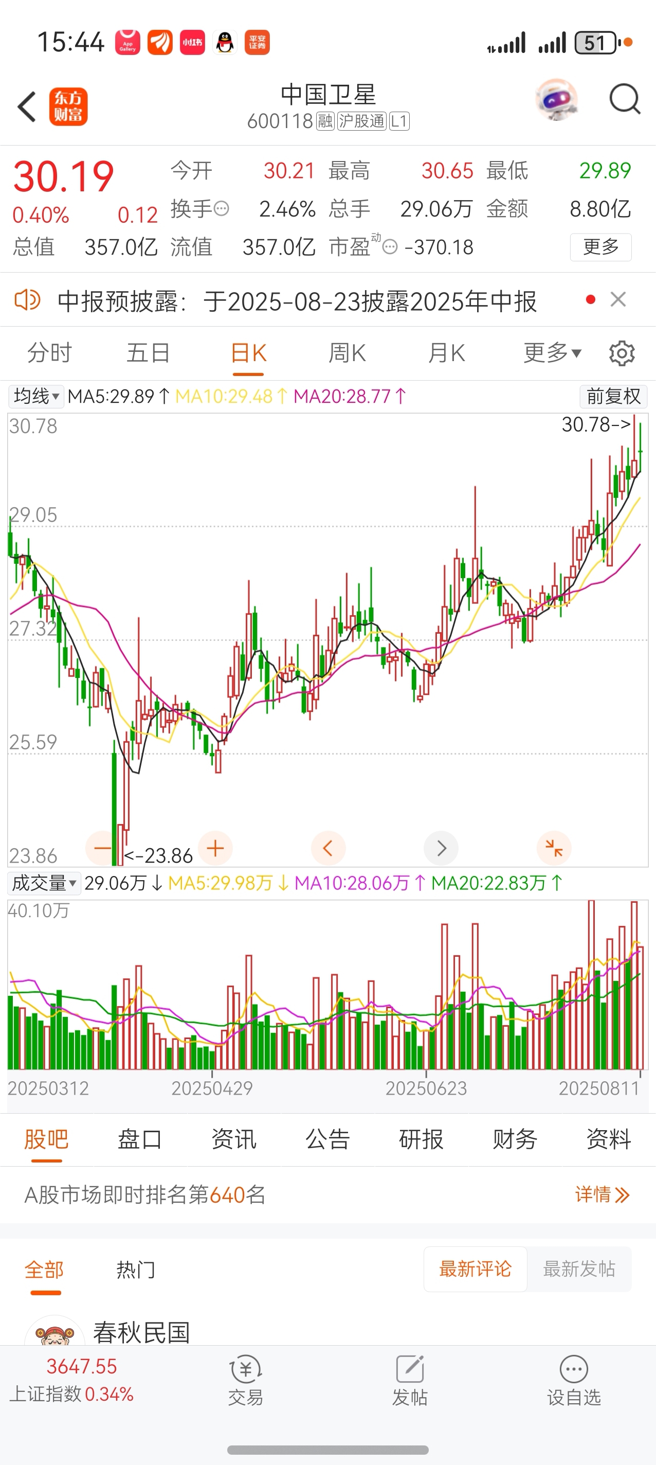Tap 更多 button for more quote data

pos(601,247)
